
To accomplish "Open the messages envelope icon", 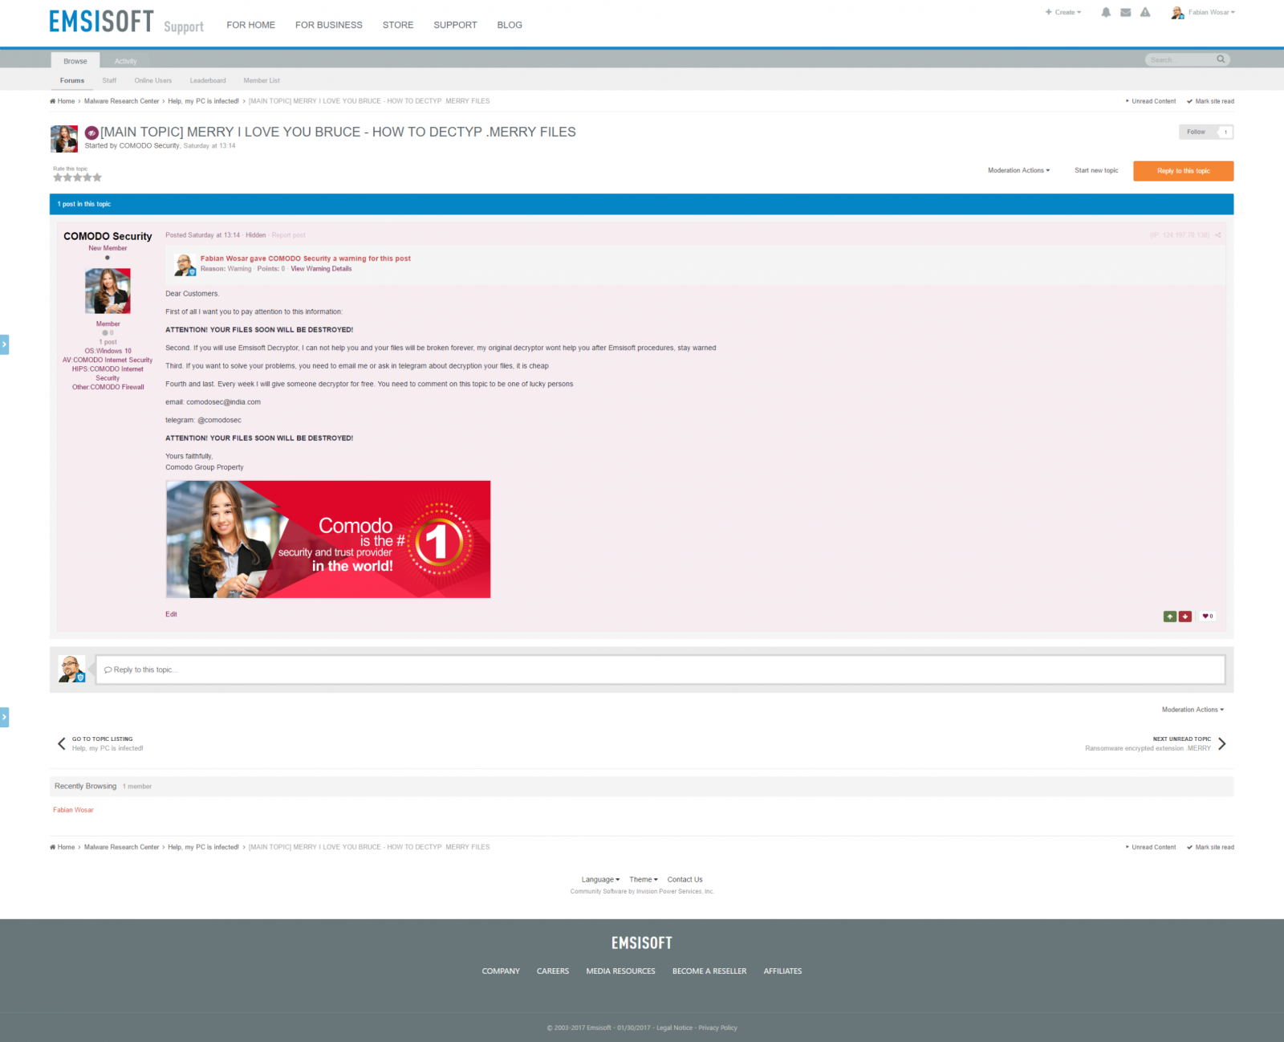I will [1126, 12].
